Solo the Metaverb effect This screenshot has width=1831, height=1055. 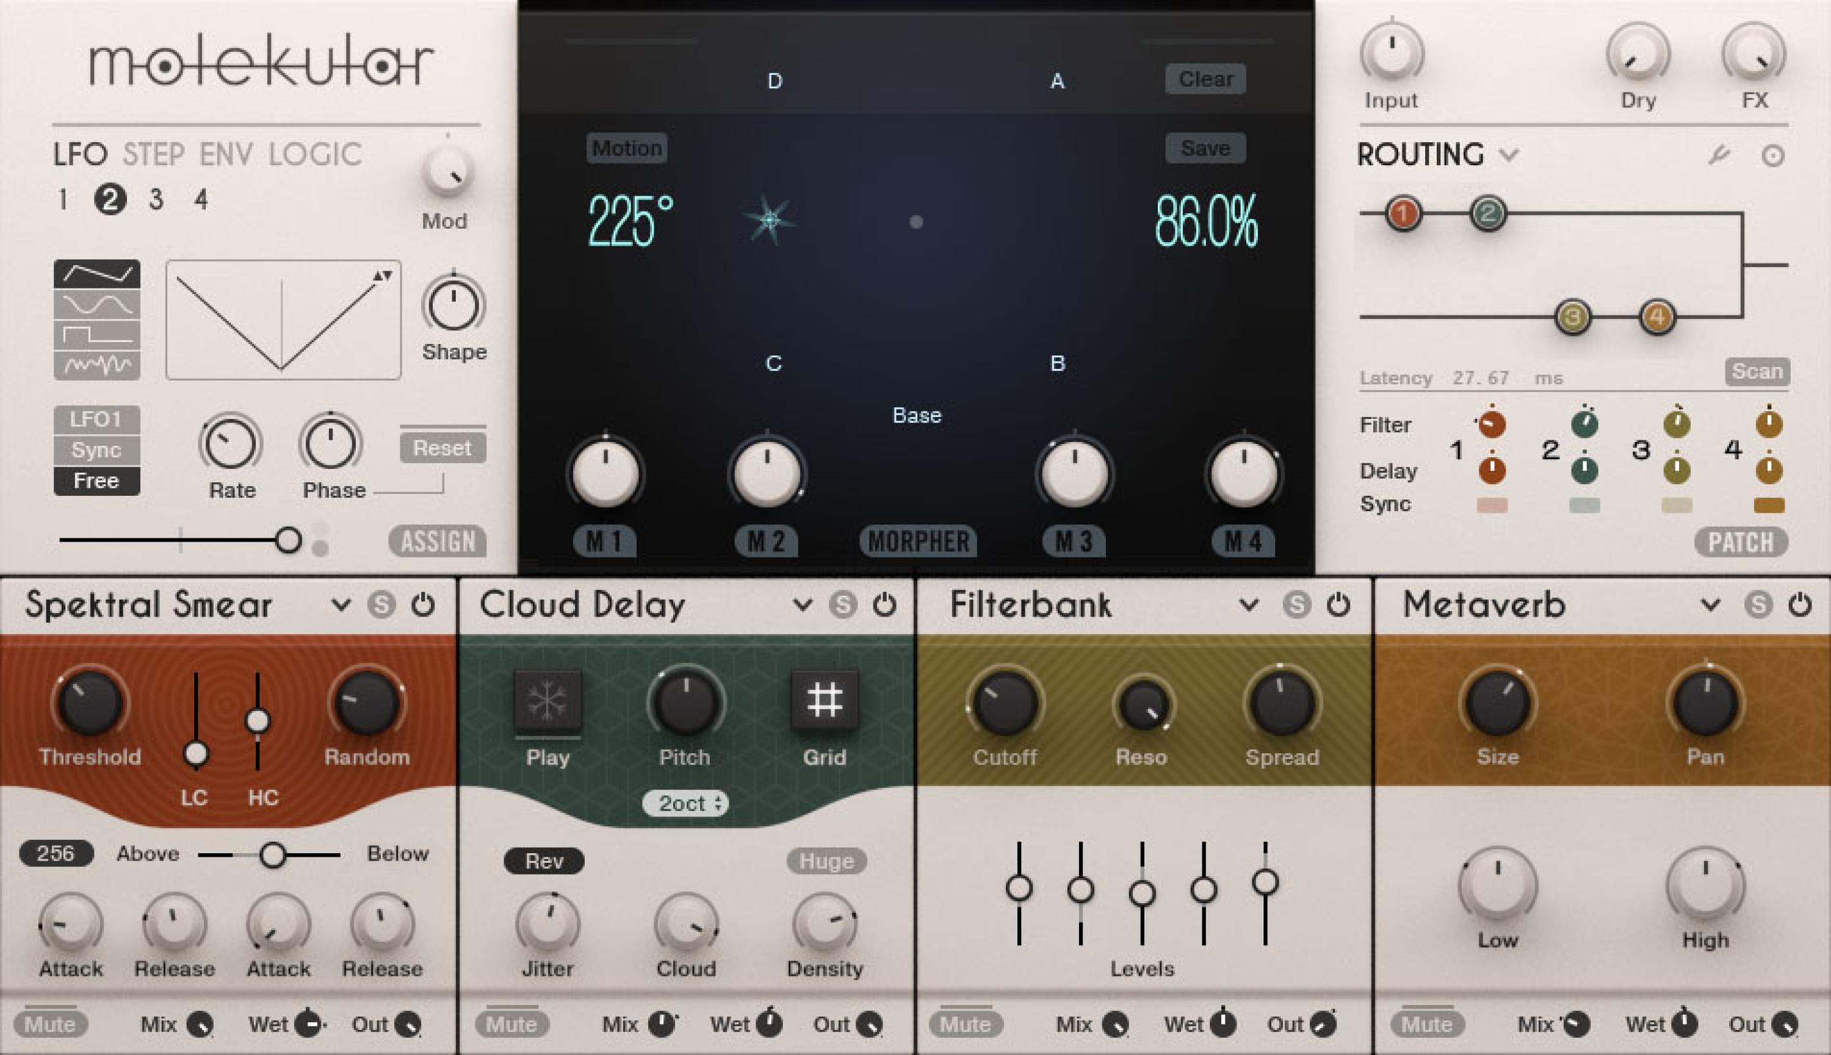[x=1758, y=604]
